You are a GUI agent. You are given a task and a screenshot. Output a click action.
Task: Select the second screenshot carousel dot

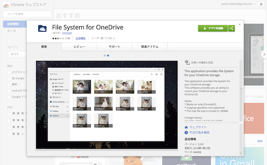[x=108, y=56]
